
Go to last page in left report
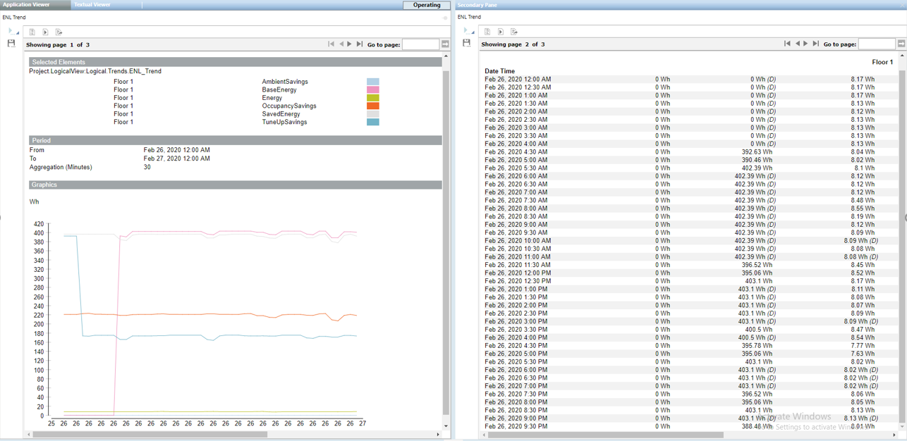[360, 44]
